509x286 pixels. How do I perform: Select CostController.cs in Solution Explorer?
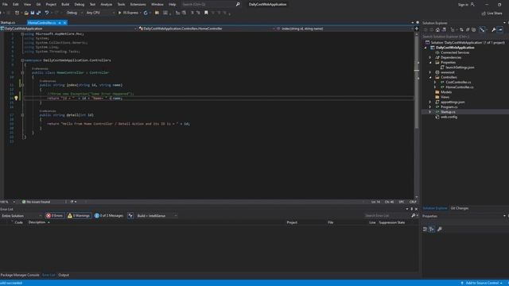[x=458, y=83]
